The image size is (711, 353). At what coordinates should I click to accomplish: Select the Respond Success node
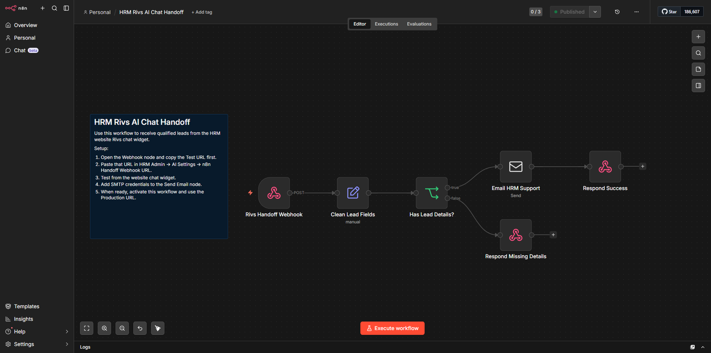[x=605, y=167]
